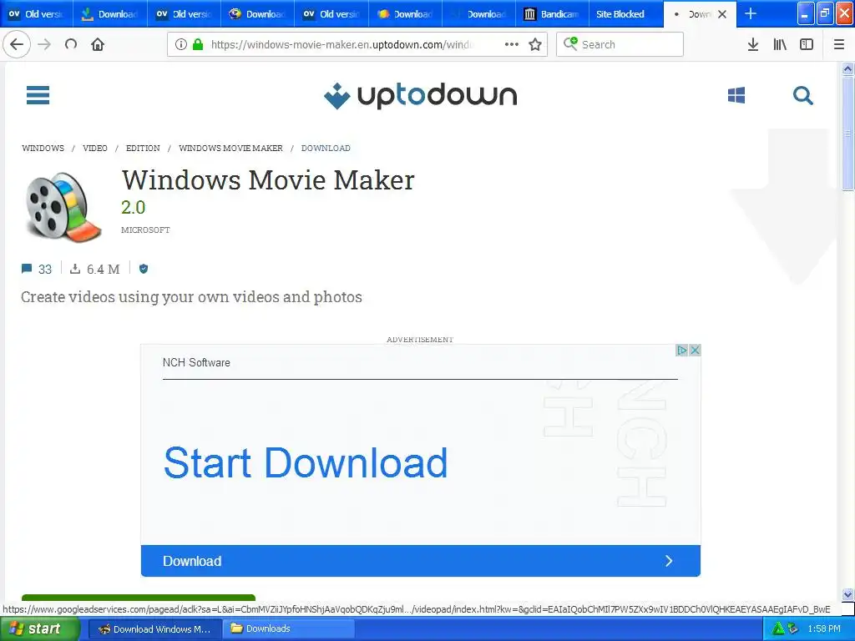Viewport: 855px width, 641px height.
Task: Reload the current page
Action: tap(71, 44)
